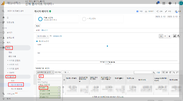Click the sidebar search magnifier icon
This screenshot has width=183, height=101.
pyautogui.click(x=3, y=11)
